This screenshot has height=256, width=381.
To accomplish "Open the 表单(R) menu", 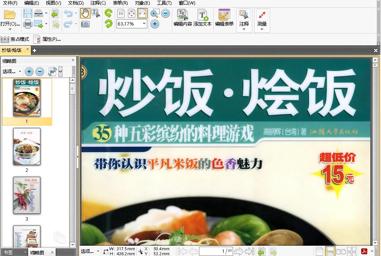I will tap(120, 3).
